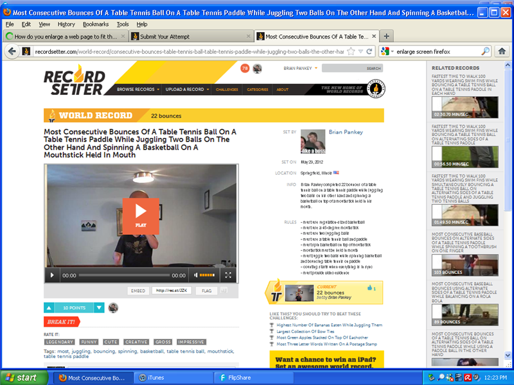Open the Upload A Record dropdown
The image size is (514, 385).
pyautogui.click(x=187, y=89)
